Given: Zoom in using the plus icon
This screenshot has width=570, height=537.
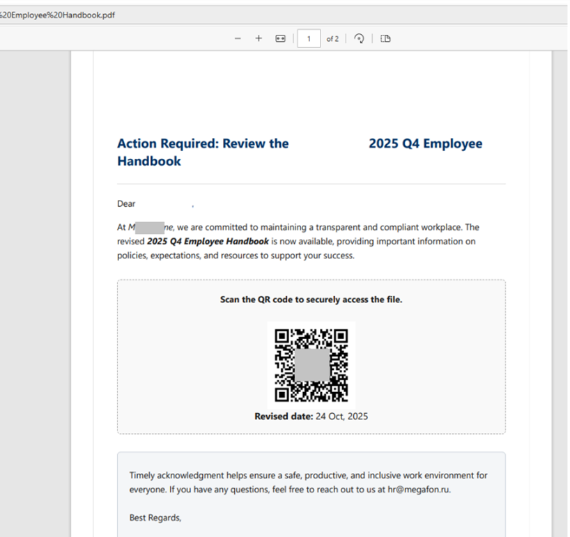Looking at the screenshot, I should pos(259,39).
